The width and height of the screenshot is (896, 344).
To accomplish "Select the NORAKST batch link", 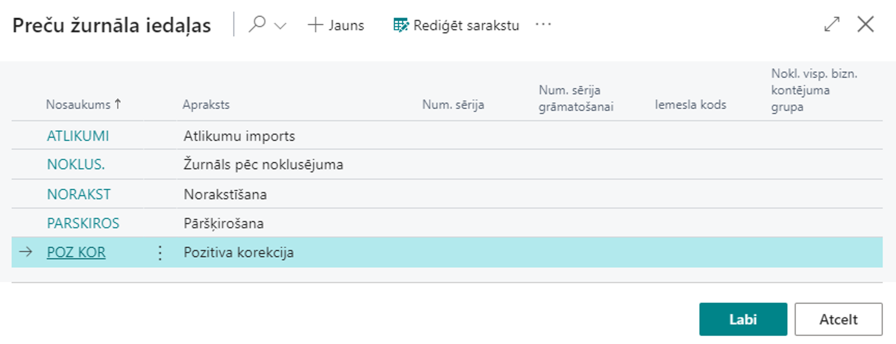I will click(79, 195).
